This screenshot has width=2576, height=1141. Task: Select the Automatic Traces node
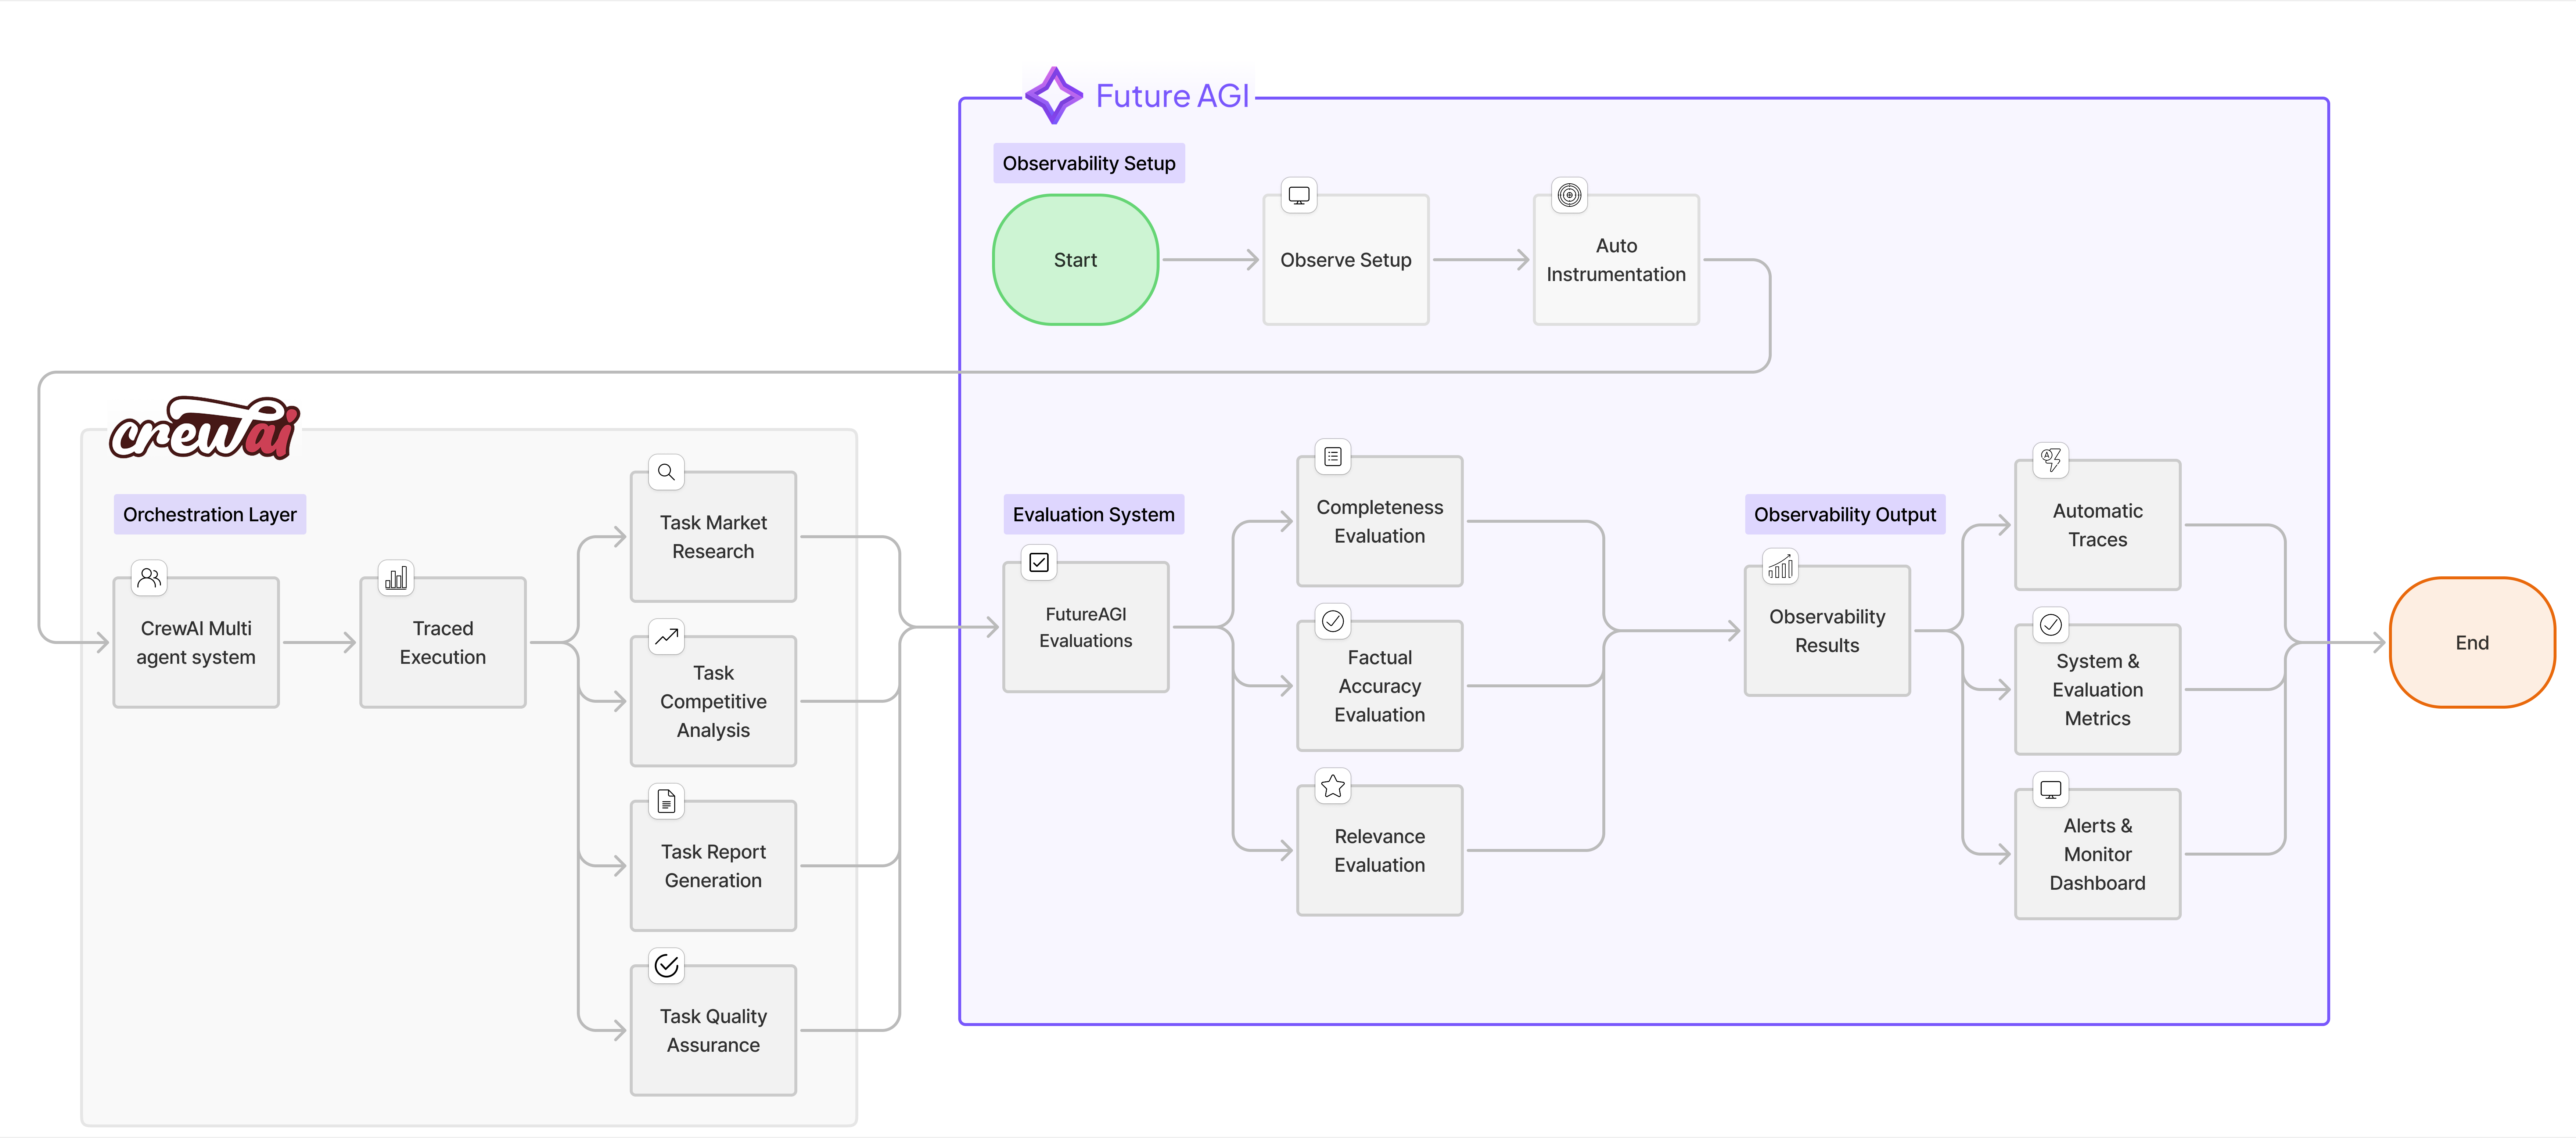click(x=2098, y=525)
